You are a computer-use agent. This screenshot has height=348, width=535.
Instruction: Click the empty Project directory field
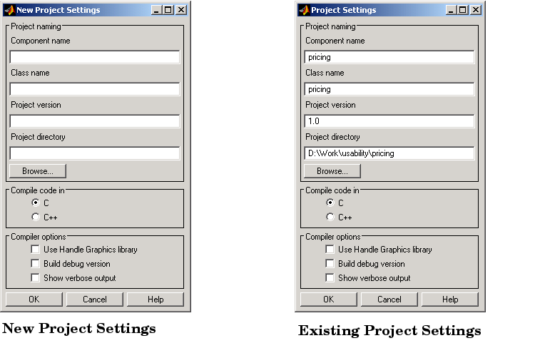click(x=95, y=153)
